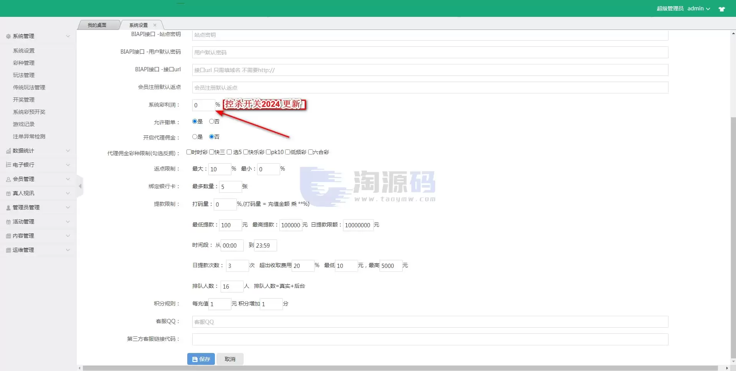
Task: Open 玩法管理 in the sidebar
Action: [x=24, y=75]
